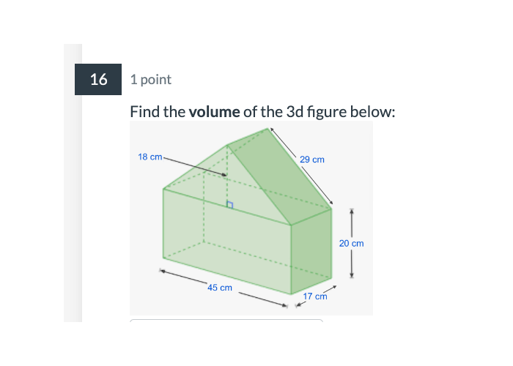This screenshot has width=513, height=366.
Task: Select the "1 point" label
Action: pyautogui.click(x=150, y=79)
